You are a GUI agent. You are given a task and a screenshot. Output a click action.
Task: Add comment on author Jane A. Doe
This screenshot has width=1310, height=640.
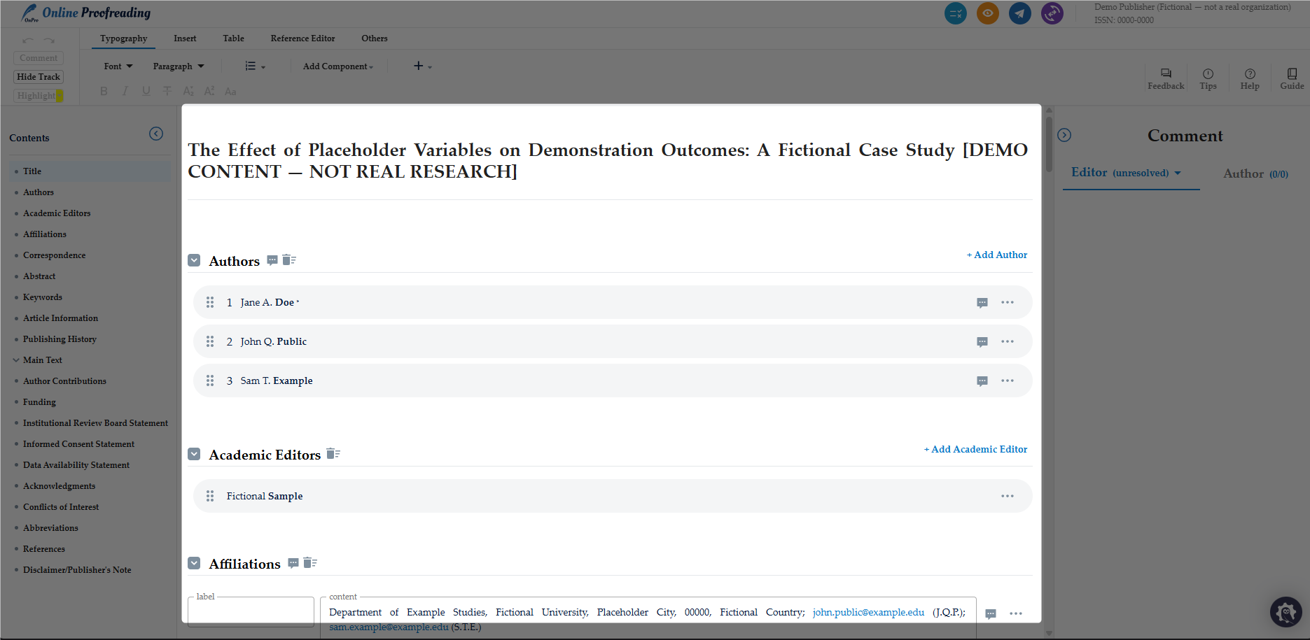tap(982, 303)
